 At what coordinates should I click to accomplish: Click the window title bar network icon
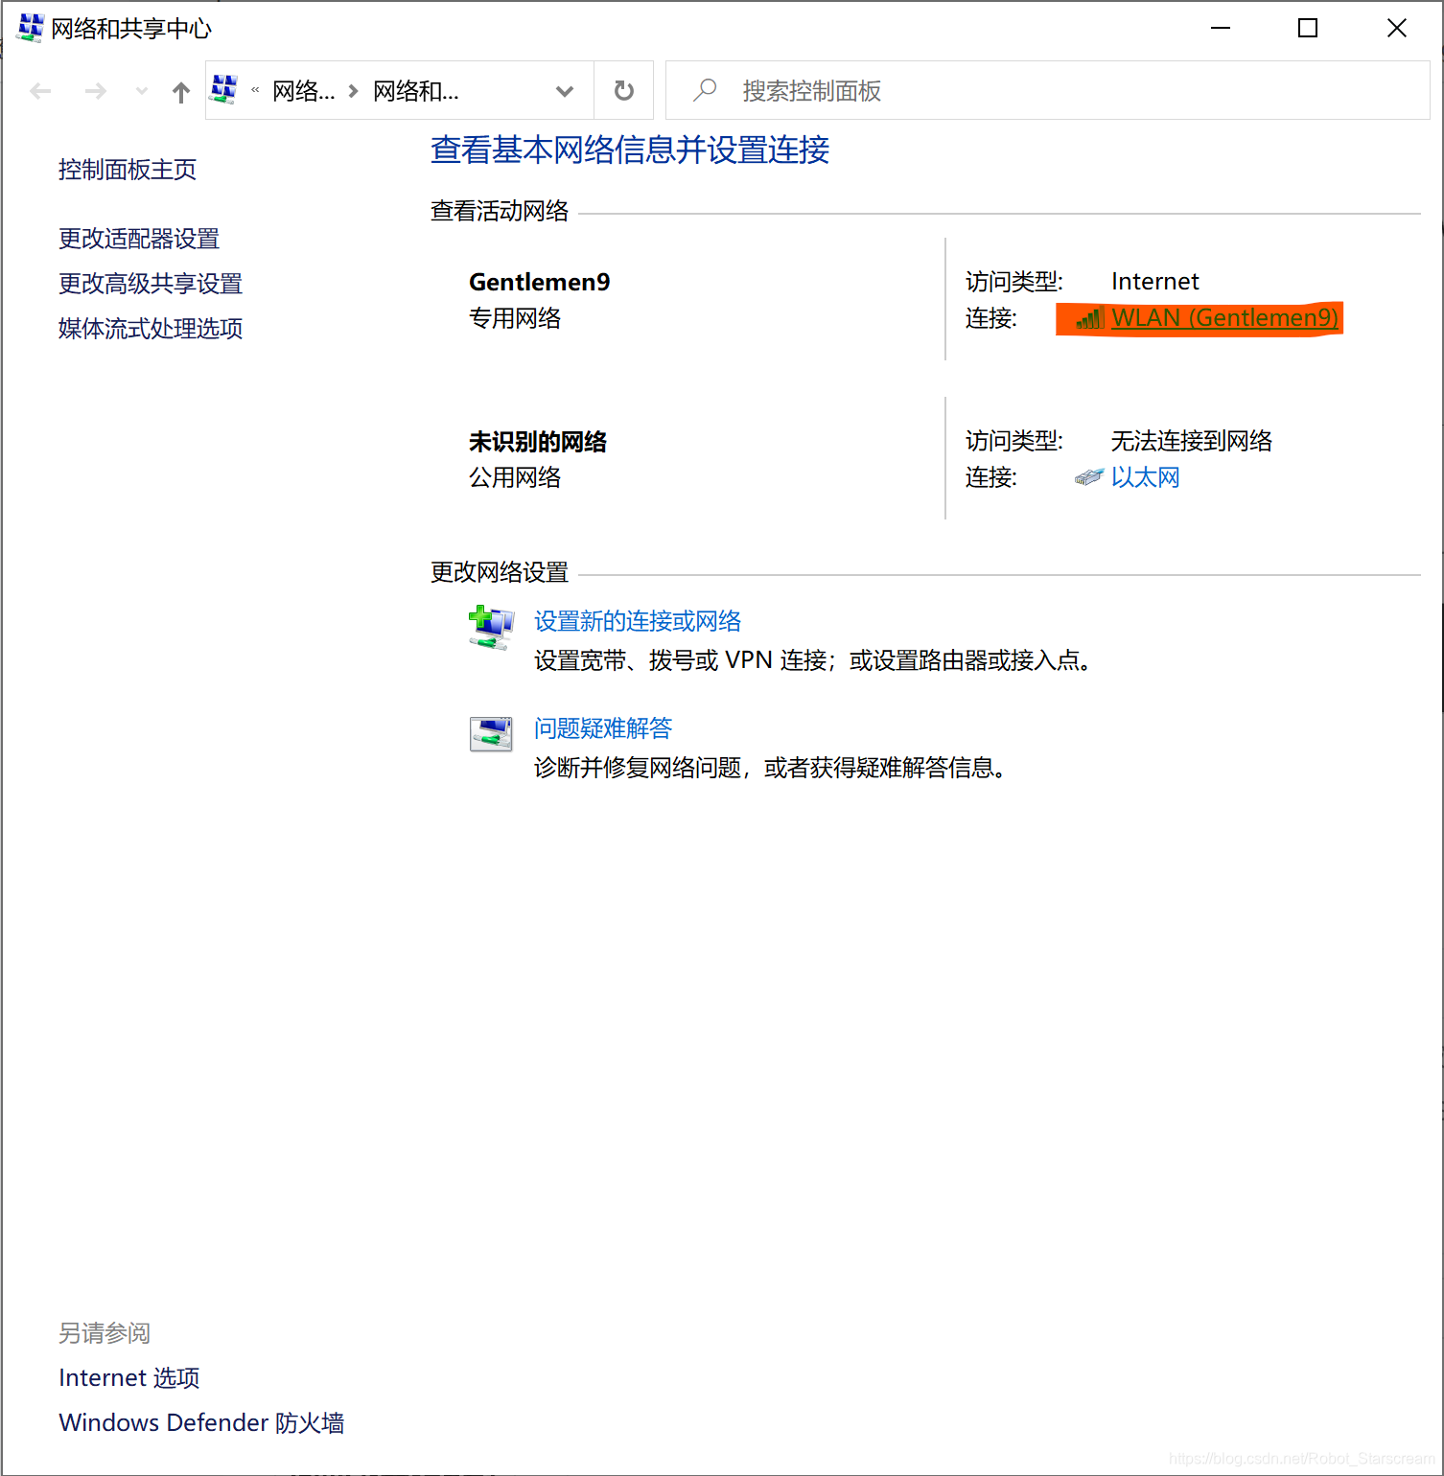pos(28,27)
